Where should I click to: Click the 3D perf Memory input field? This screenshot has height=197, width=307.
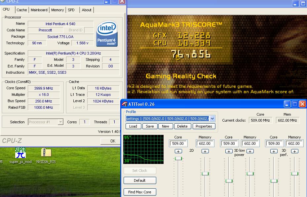coord(294,143)
